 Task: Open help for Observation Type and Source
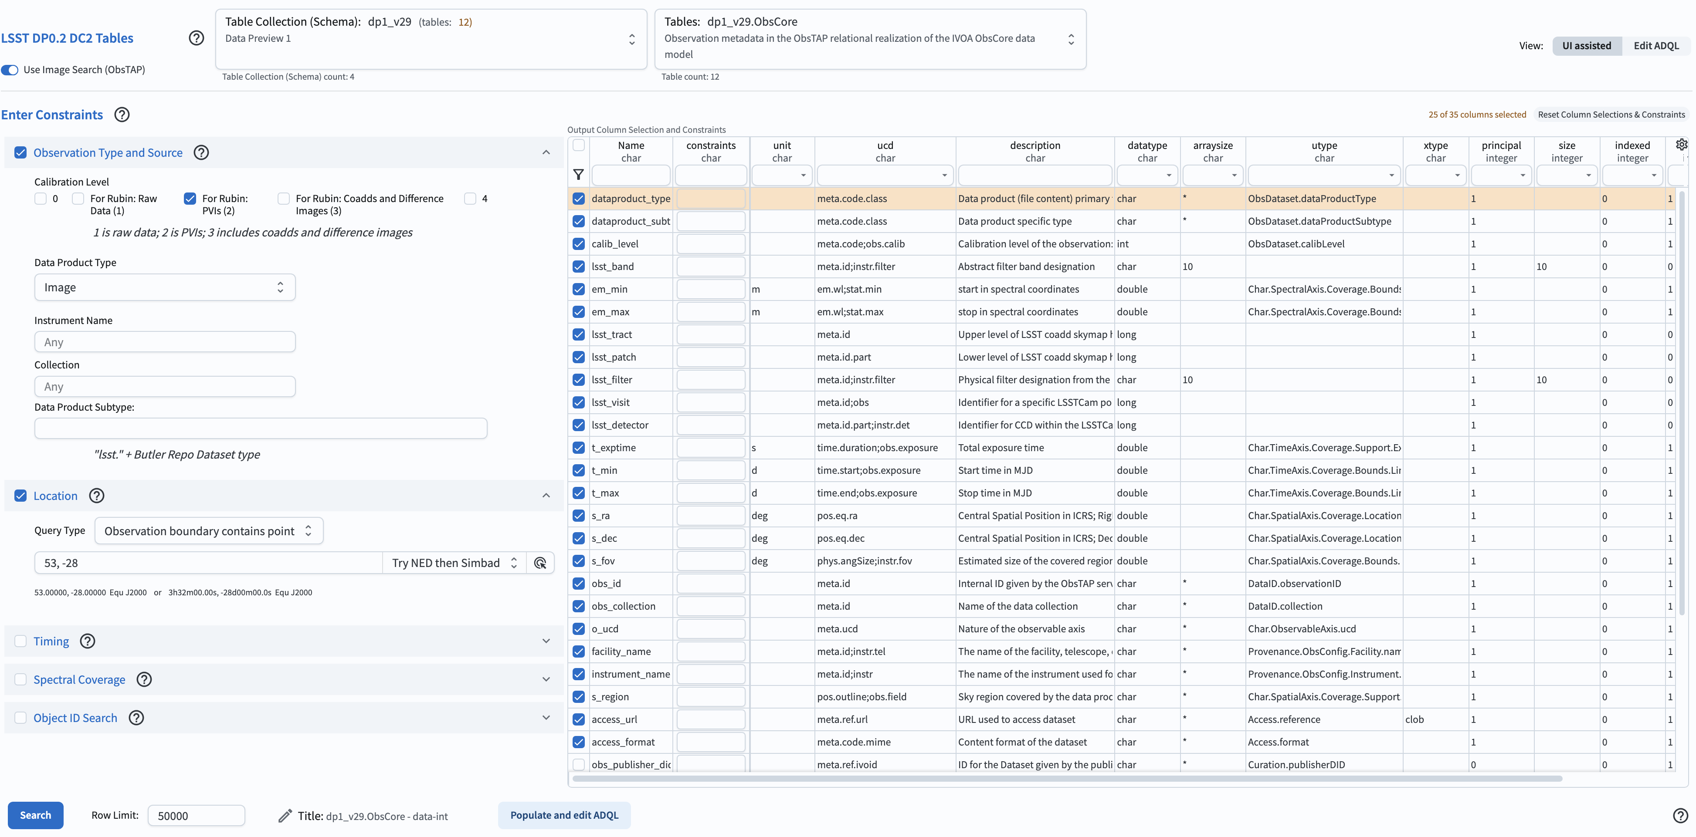pyautogui.click(x=201, y=153)
